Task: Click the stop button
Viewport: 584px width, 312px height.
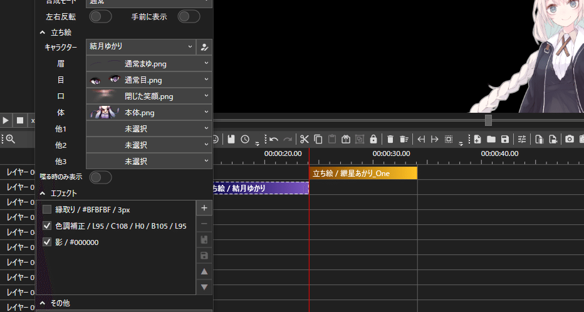Action: click(20, 120)
